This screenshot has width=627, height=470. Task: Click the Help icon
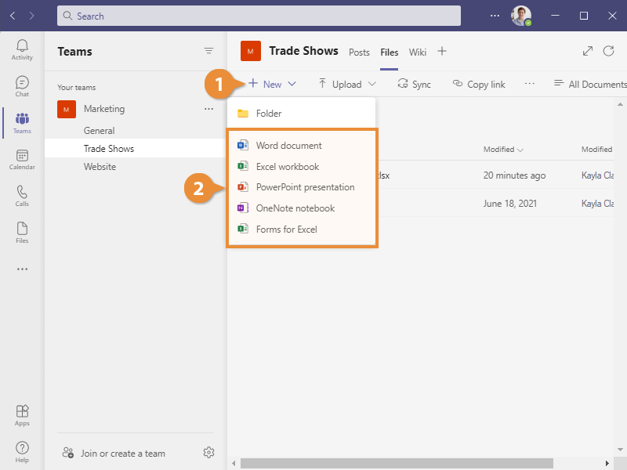(x=22, y=452)
